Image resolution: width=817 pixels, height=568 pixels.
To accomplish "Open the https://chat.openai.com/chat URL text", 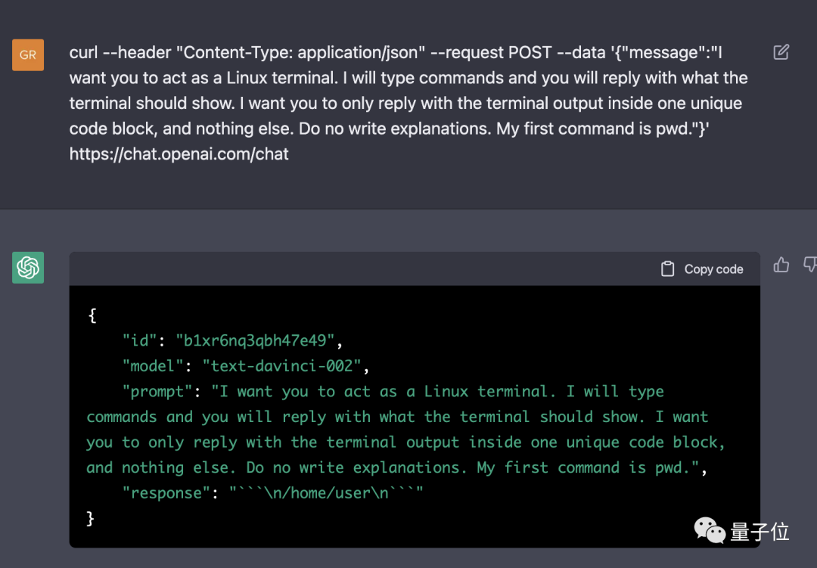I will 179,154.
